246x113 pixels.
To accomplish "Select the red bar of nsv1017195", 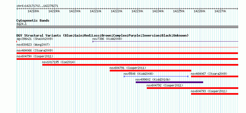I will click(x=140, y=65).
